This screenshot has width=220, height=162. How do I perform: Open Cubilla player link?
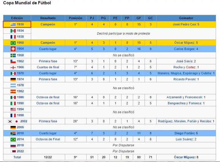(x=206, y=73)
